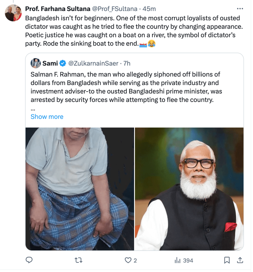
Task: Open the left photo of man in lungi
Action: click(80, 189)
